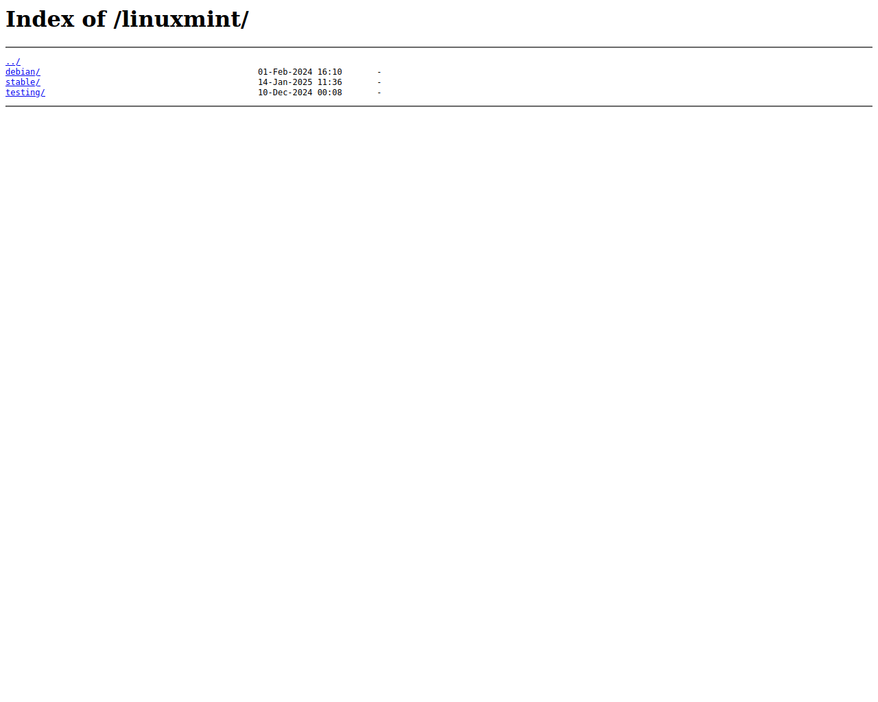Click the 14-Jan-2025 date in stable row
Image resolution: width=878 pixels, height=702 pixels.
click(285, 82)
